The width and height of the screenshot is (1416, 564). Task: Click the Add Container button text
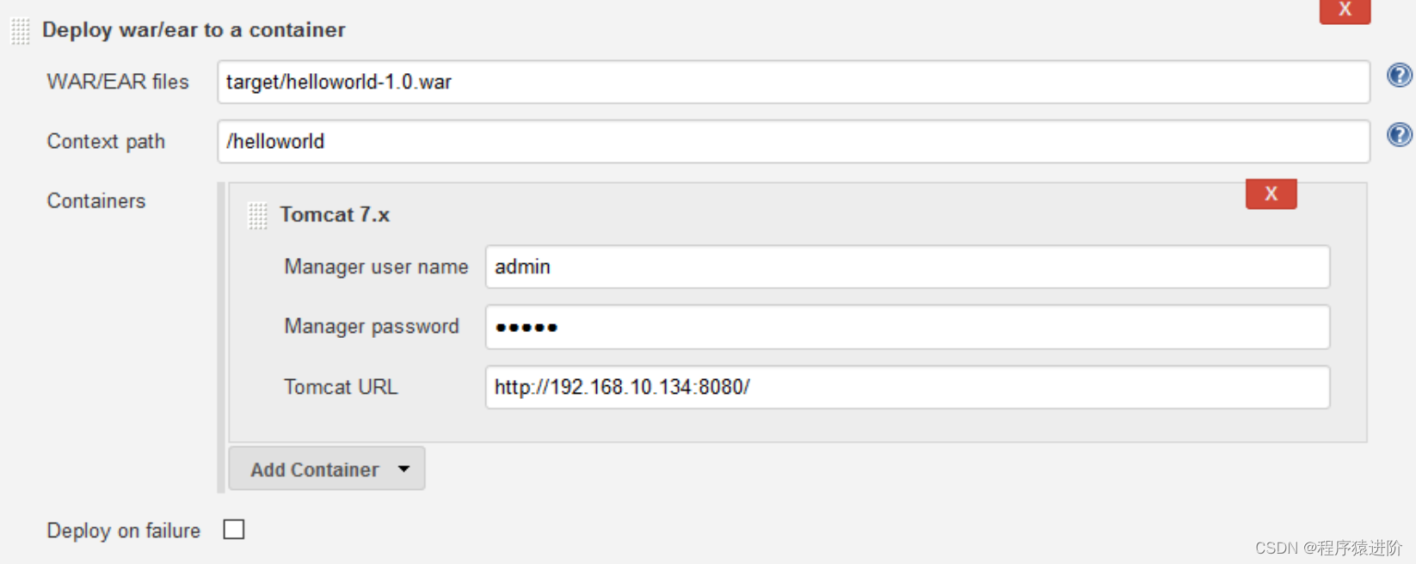314,469
